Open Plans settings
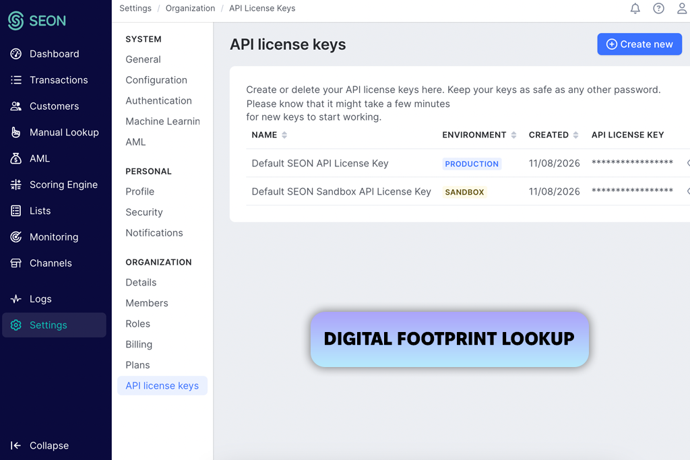This screenshot has width=690, height=460. click(x=137, y=365)
